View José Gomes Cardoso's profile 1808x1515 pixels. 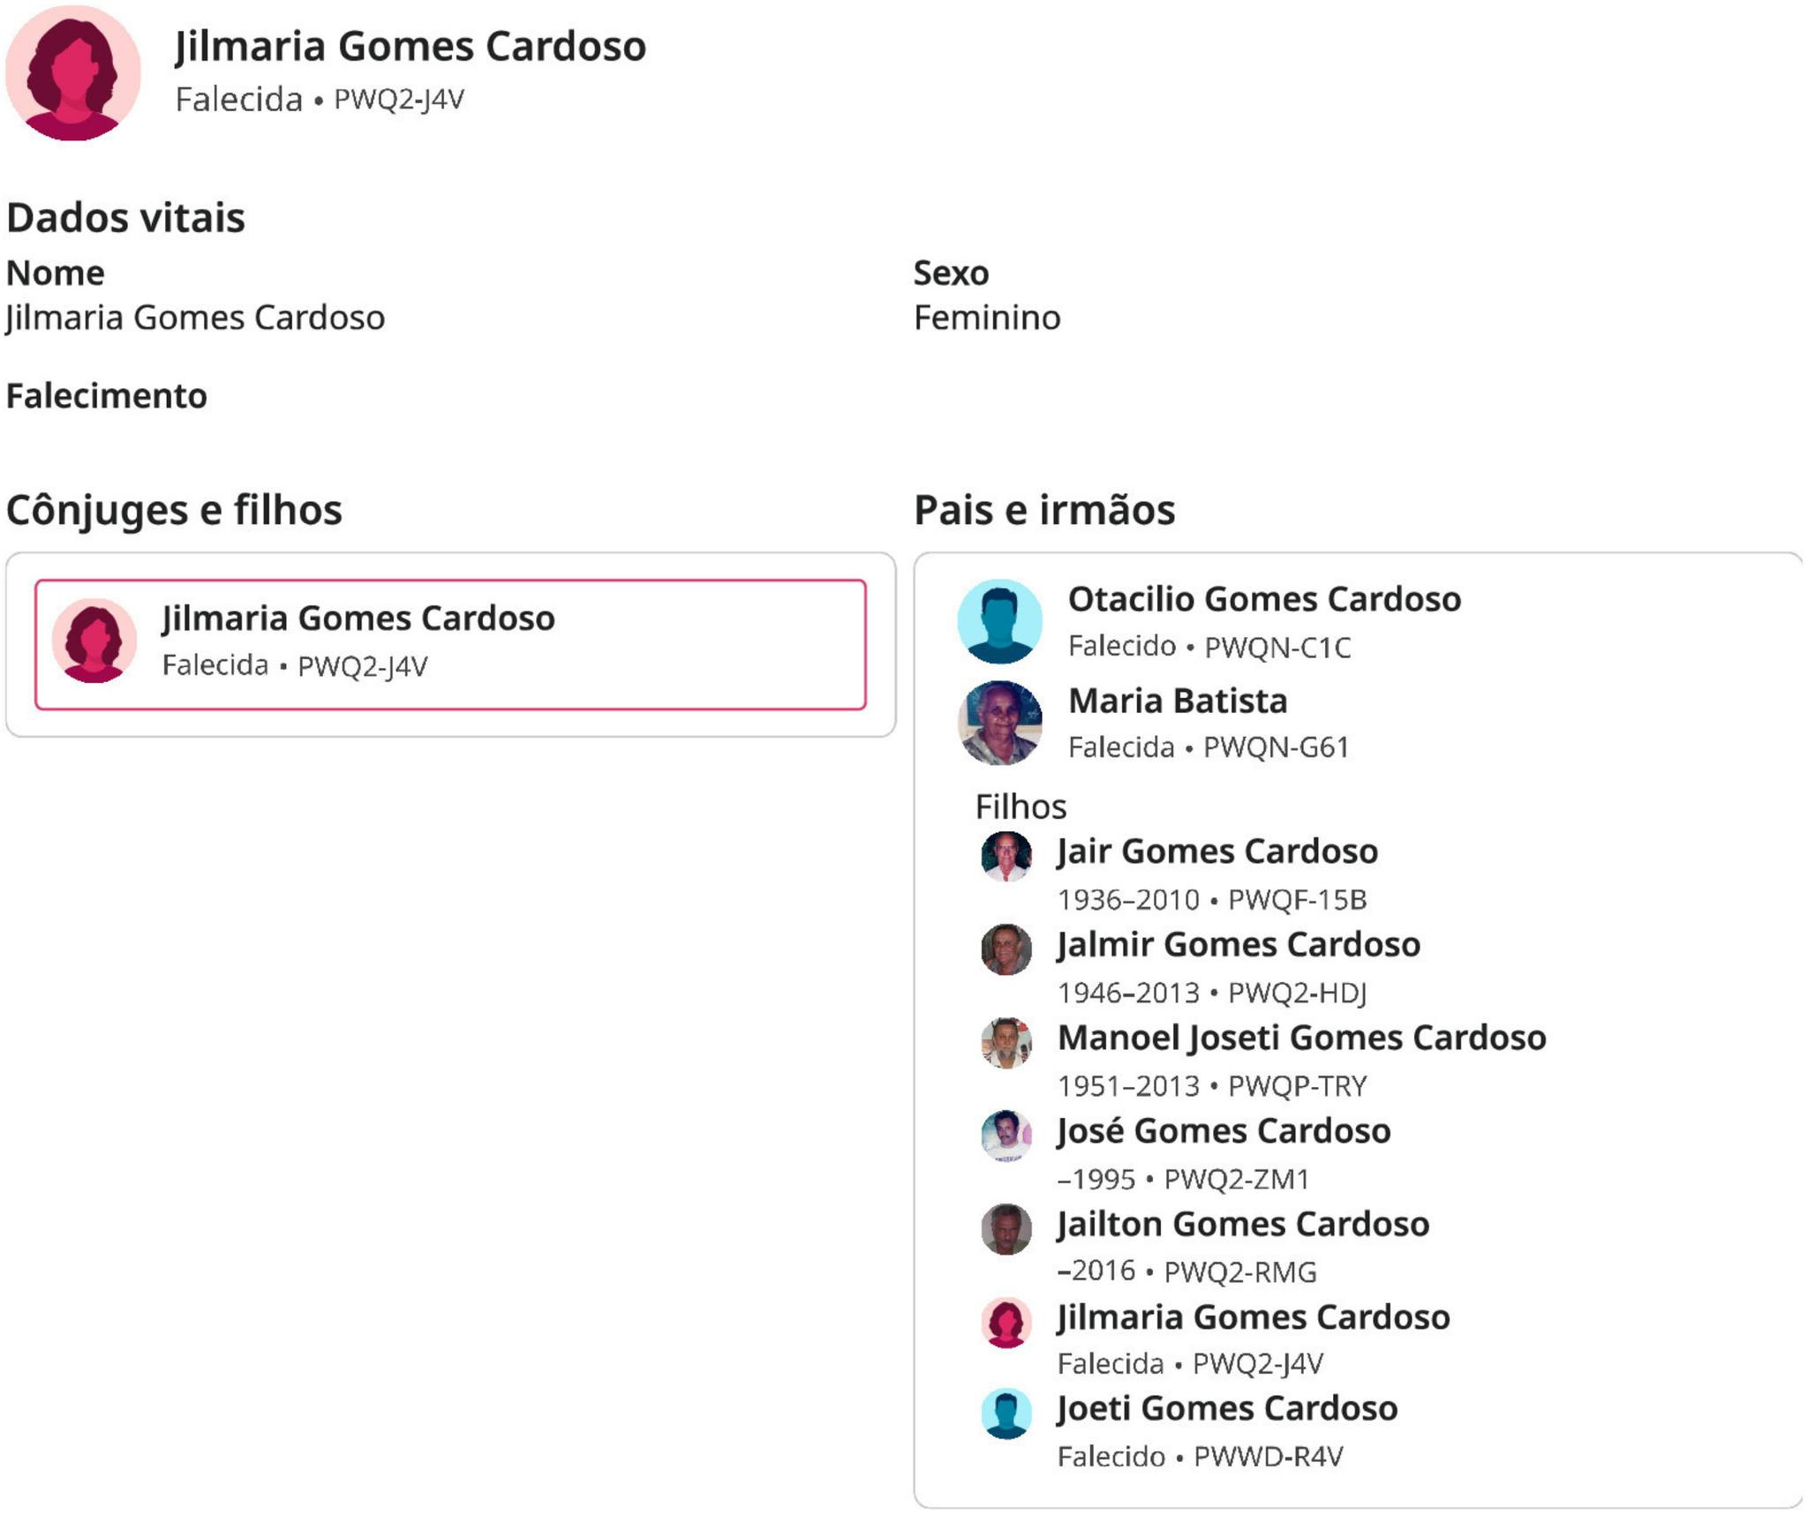(x=1224, y=1131)
